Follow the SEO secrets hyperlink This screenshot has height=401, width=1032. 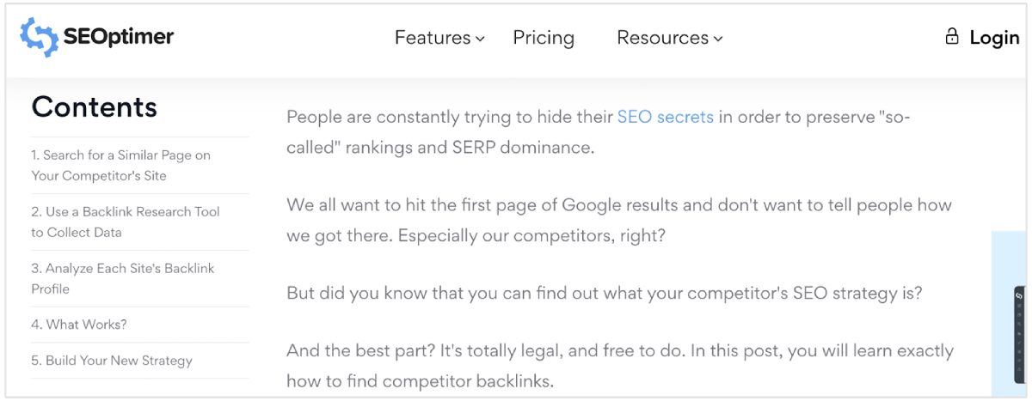(x=665, y=117)
